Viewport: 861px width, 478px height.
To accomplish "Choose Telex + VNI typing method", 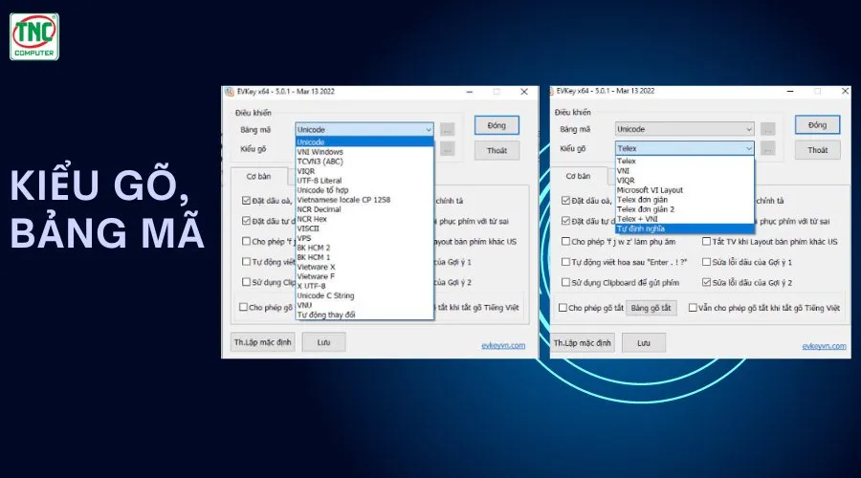I will tap(685, 219).
